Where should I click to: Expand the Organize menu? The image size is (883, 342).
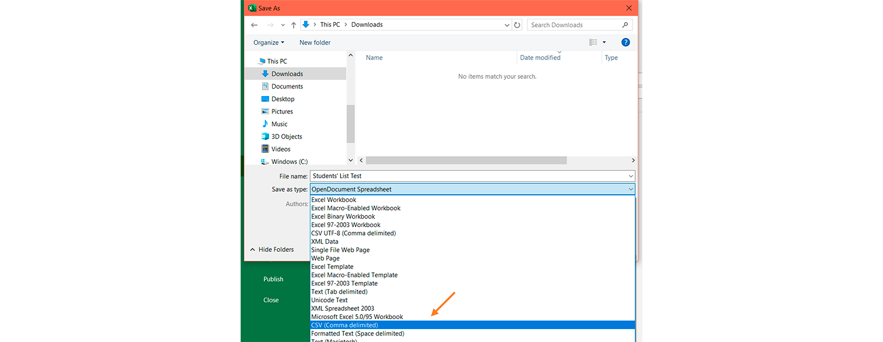[269, 42]
